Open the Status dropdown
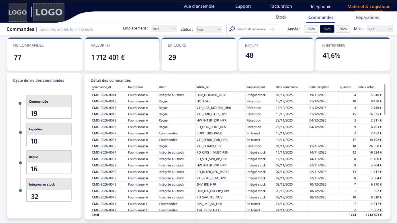This screenshot has width=397, height=223. click(x=209, y=29)
